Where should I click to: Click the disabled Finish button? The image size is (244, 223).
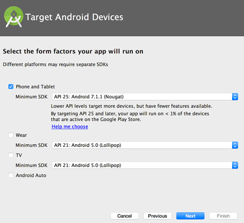pos(223,216)
